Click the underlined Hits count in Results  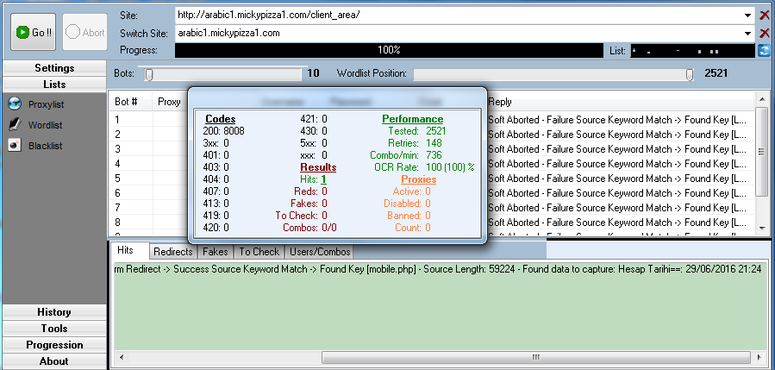click(x=323, y=179)
